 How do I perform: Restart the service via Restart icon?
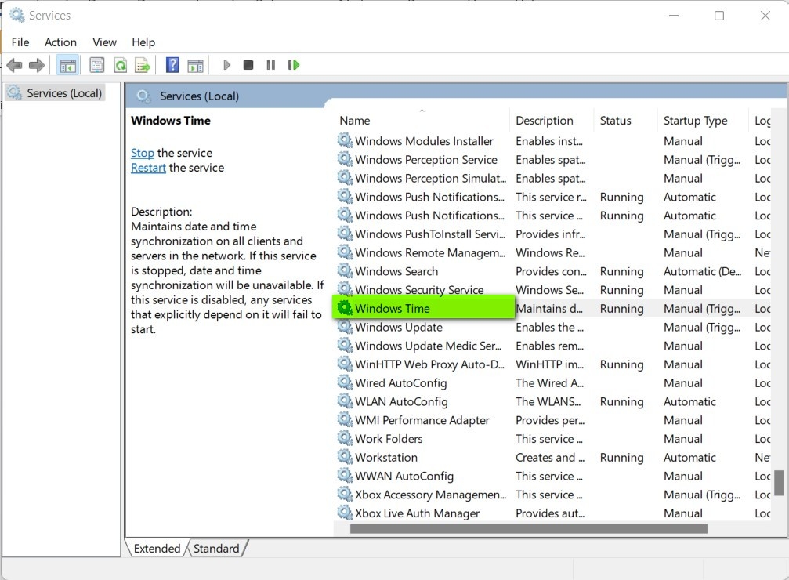pyautogui.click(x=294, y=64)
